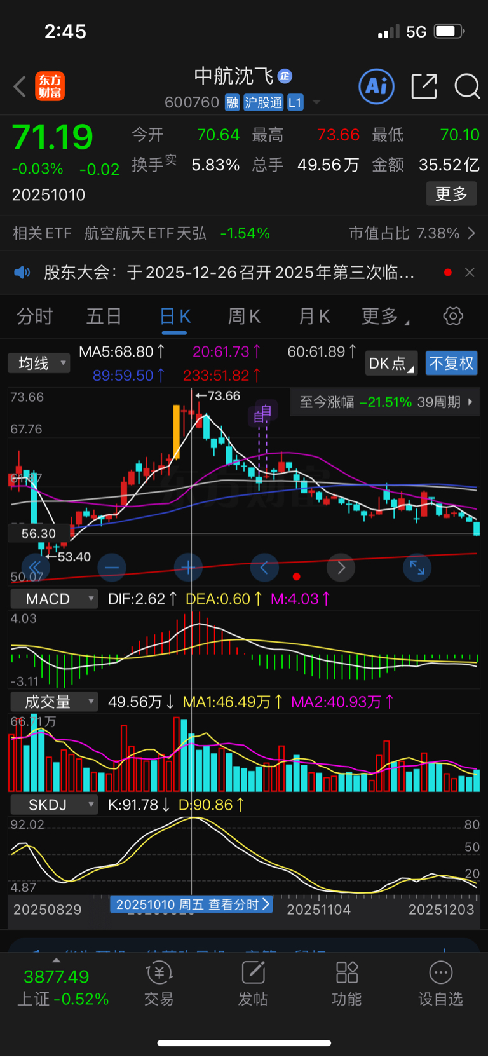This screenshot has width=488, height=1057.
Task: Tap the DIF:2.62 value
Action: point(142,599)
